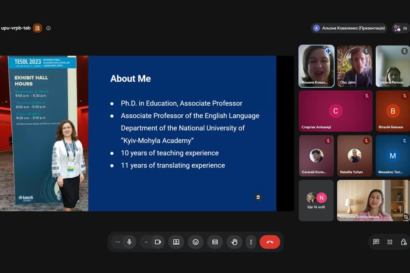Click Євгеній Копи... profile photo
The image size is (410, 273).
pos(317,156)
